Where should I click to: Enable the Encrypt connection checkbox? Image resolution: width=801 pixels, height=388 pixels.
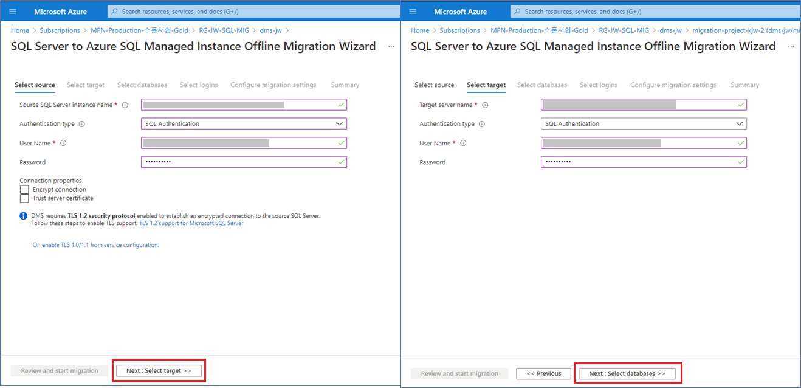[x=24, y=190]
